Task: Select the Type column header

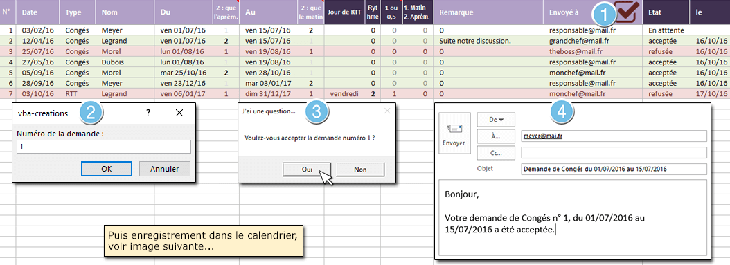Action: [x=78, y=12]
